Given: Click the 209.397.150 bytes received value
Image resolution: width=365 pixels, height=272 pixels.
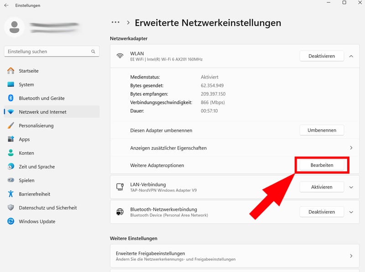Looking at the screenshot, I should pos(213,94).
